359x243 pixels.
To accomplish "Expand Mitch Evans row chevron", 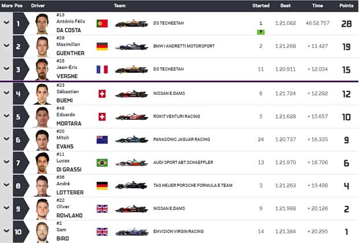I will (x=6, y=139).
